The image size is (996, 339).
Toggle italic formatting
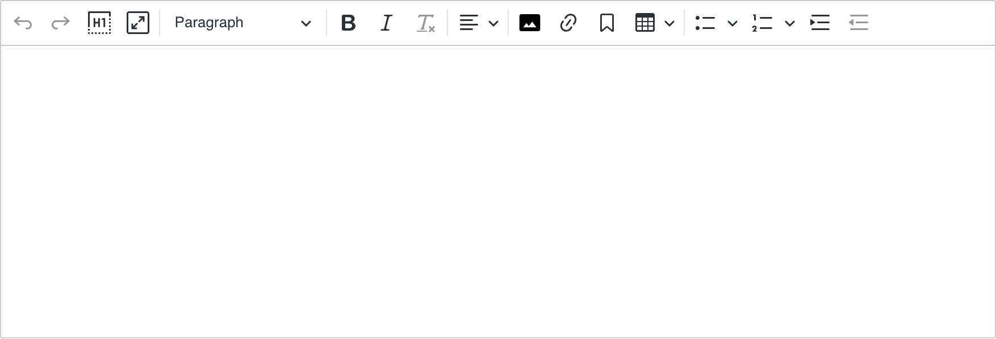click(x=387, y=23)
